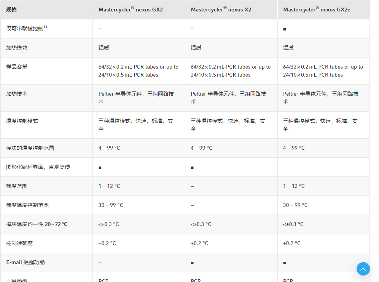The width and height of the screenshot is (379, 282).
Task: Click the GX2e square mark in E-mail 提醒功能 row
Action: pos(285,263)
